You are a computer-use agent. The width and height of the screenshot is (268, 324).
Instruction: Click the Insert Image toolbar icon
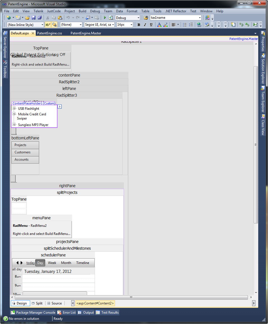(x=207, y=25)
